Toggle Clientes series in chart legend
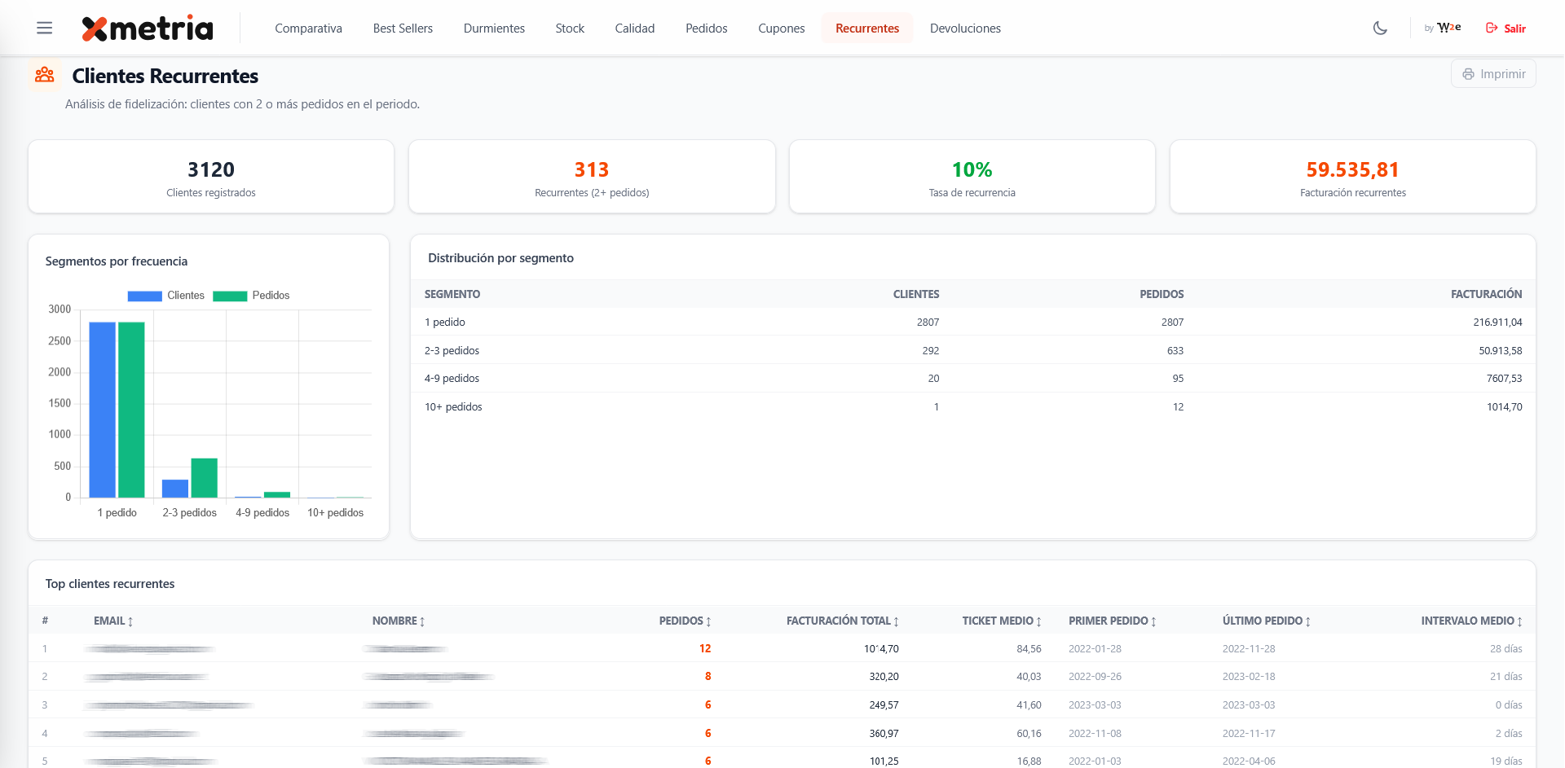1565x768 pixels. (x=166, y=296)
